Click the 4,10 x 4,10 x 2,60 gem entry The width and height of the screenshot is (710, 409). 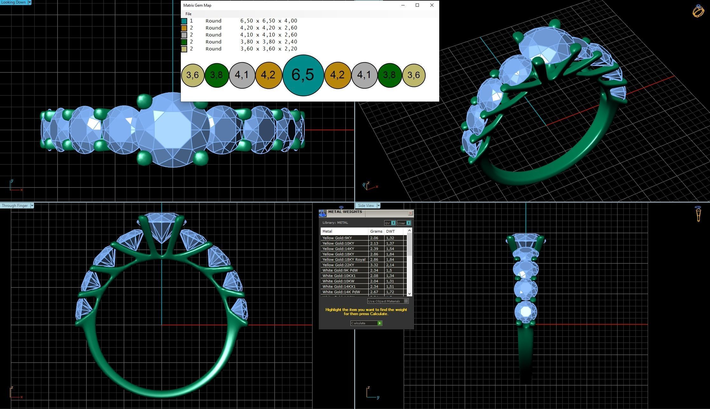point(269,35)
